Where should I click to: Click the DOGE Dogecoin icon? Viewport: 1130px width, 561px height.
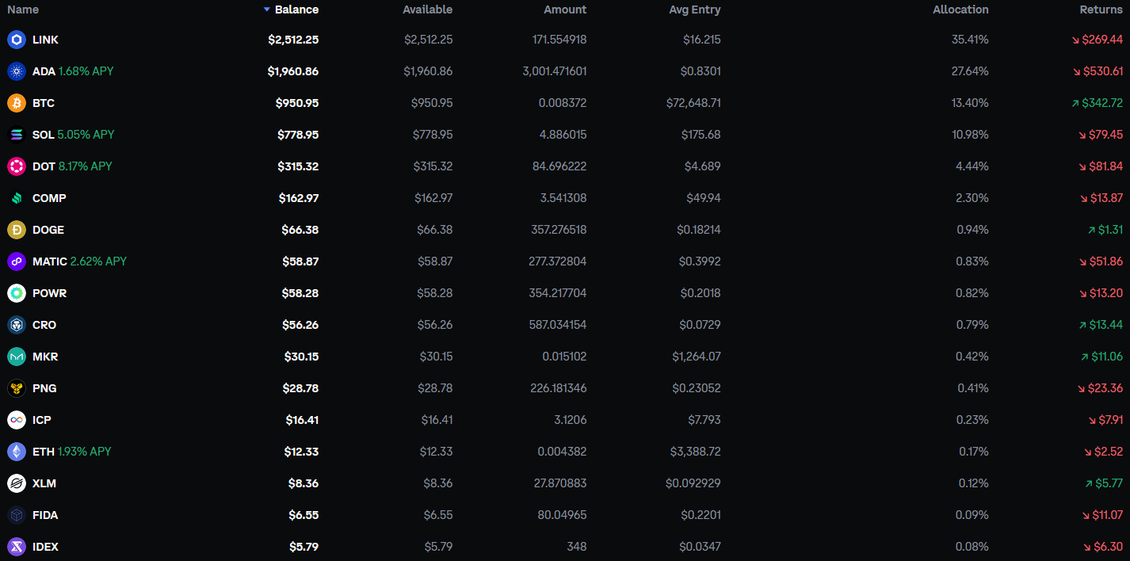(17, 230)
